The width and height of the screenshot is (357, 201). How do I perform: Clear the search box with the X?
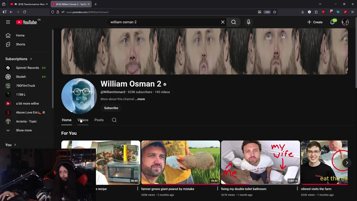tap(223, 22)
